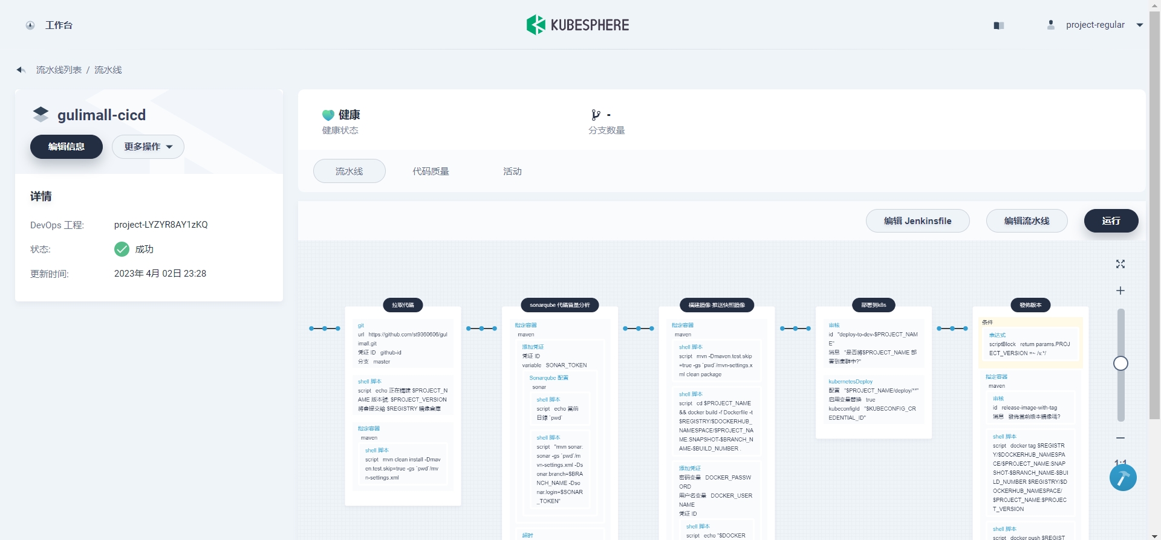Click the 编辑流水线 edit pipeline button
Screen dimensions: 1161x540
[x=1027, y=221]
